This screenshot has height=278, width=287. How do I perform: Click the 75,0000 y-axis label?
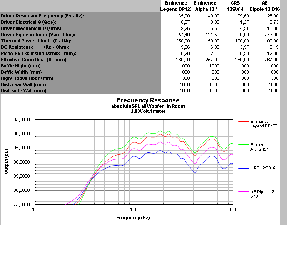[22, 204]
